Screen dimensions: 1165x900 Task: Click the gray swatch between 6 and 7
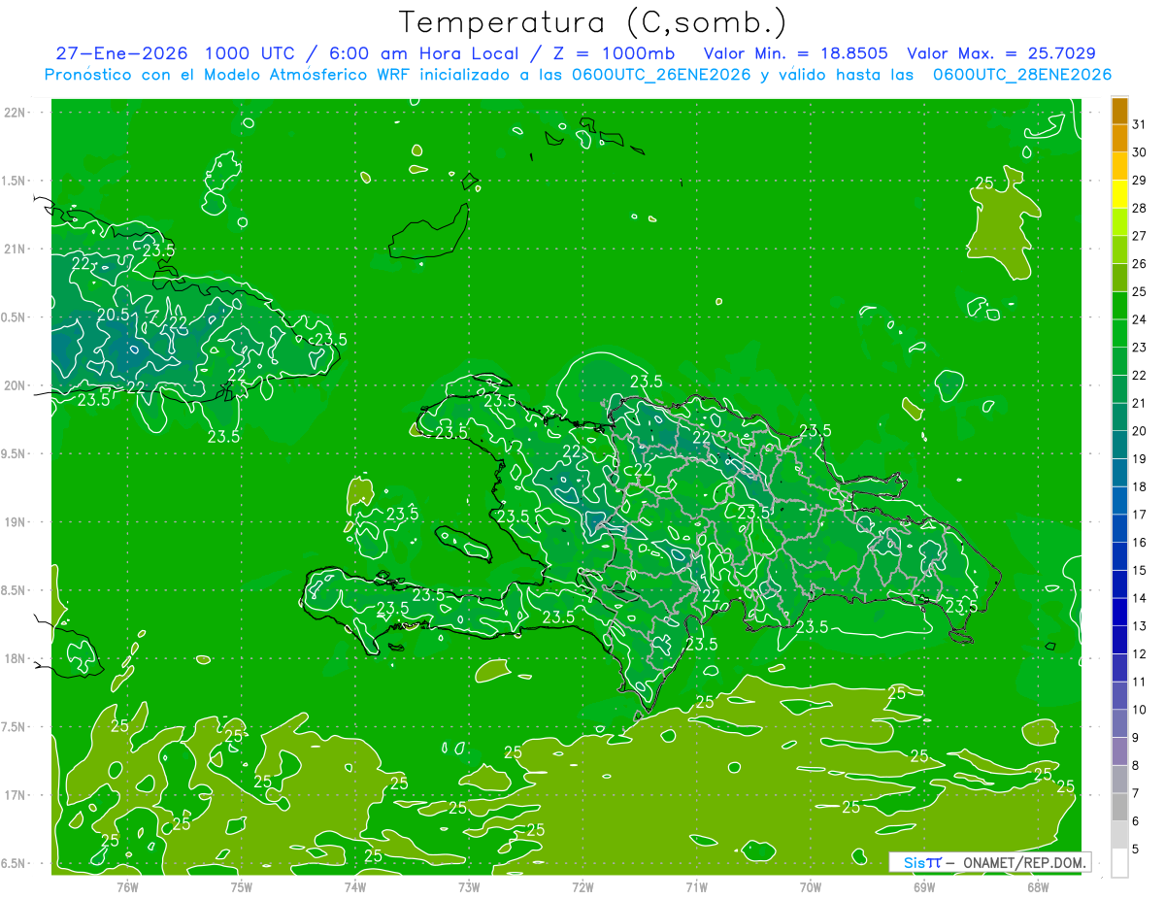coord(1119,807)
